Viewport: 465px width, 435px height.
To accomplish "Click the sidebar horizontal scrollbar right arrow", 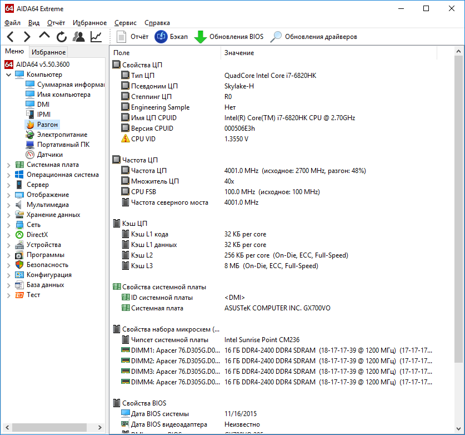I will [100, 428].
